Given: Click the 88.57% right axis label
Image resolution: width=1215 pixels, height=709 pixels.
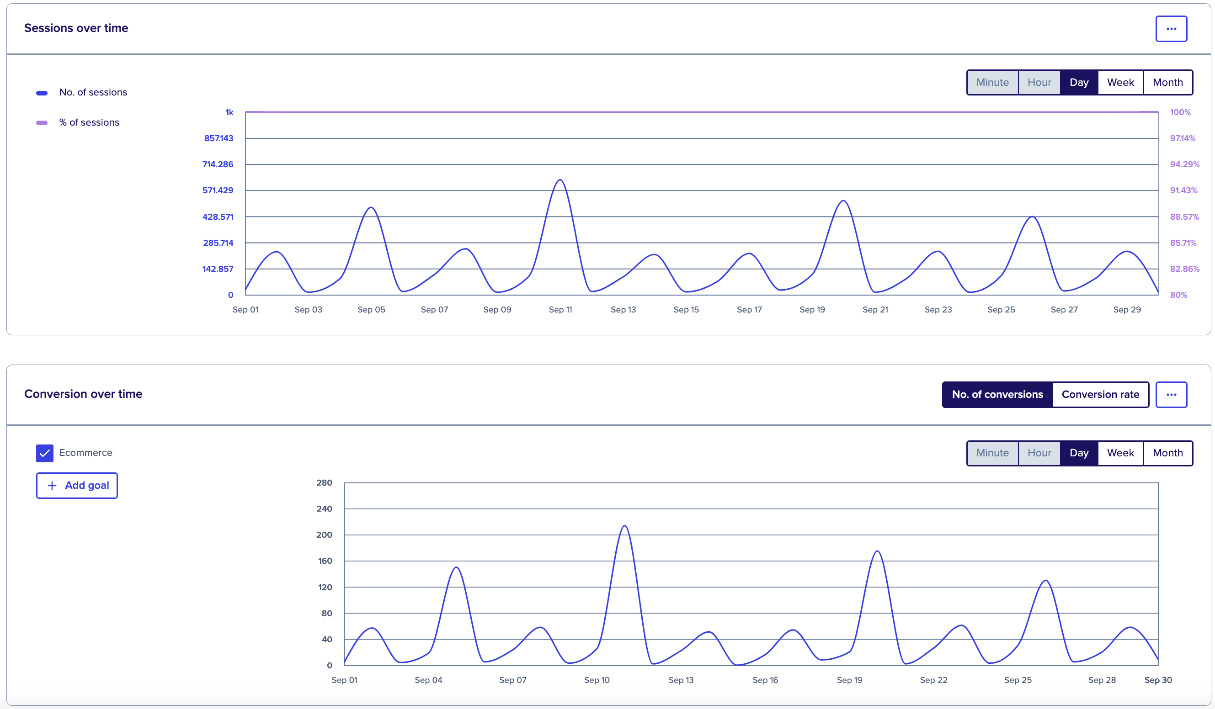Looking at the screenshot, I should click(1184, 217).
